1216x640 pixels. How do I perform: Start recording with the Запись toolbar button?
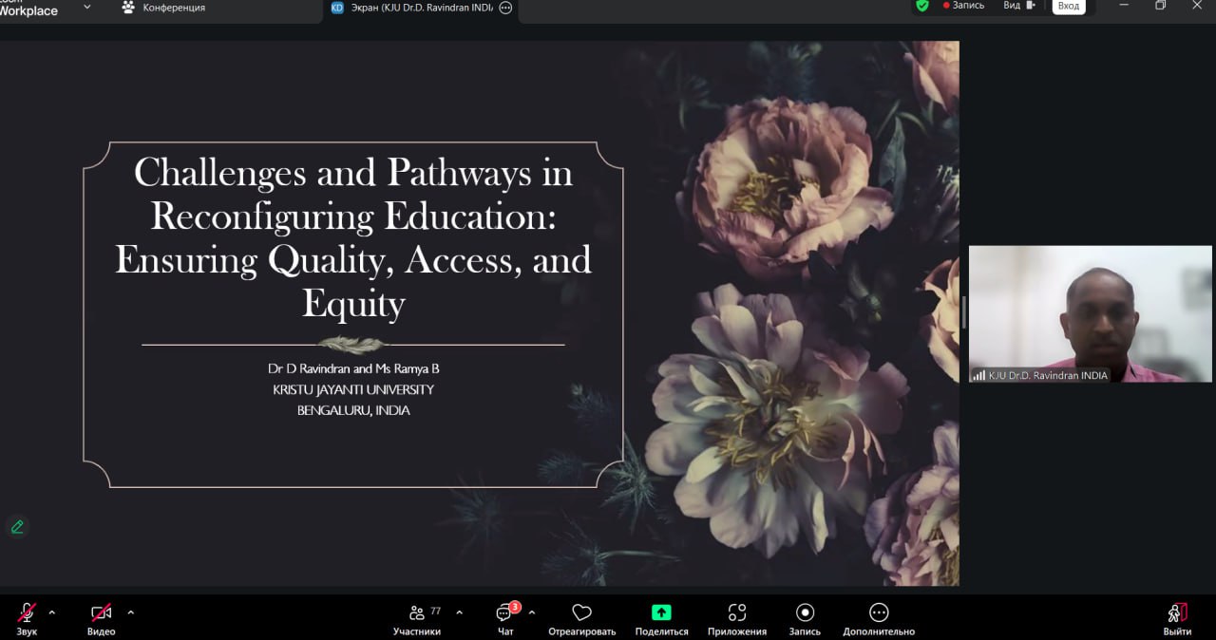[805, 613]
